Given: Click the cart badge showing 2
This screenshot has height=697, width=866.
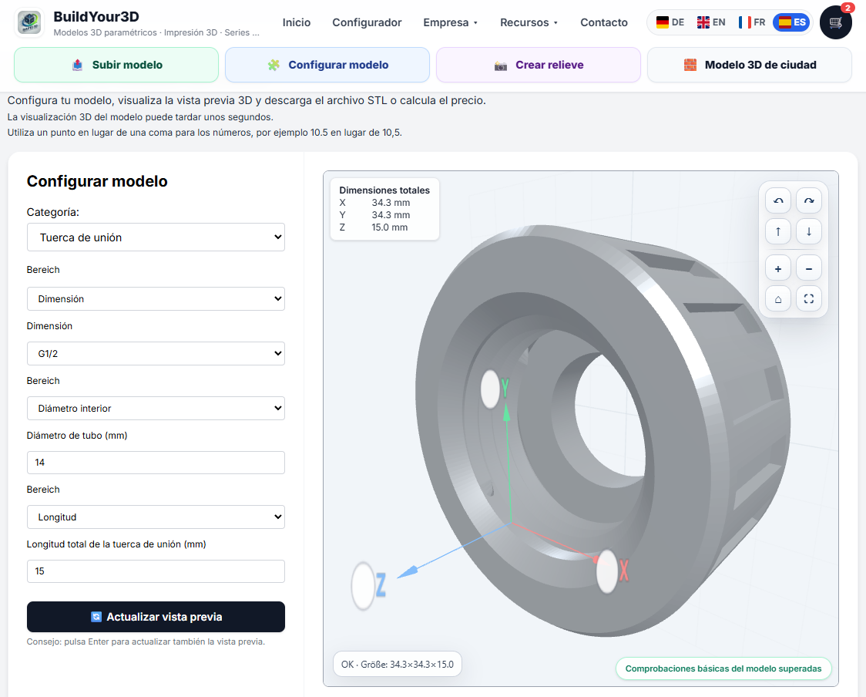Looking at the screenshot, I should coord(848,8).
